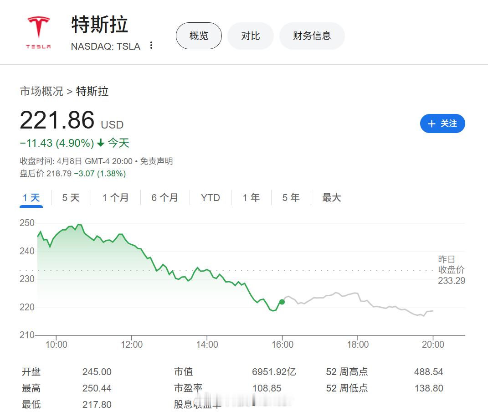Select the 5 天 time range
Screen dimensions: 488x412
tap(71, 198)
